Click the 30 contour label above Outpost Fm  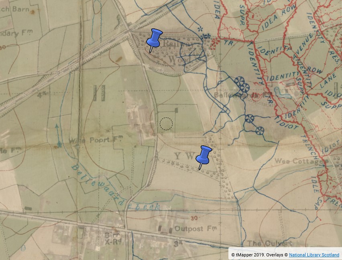coord(194,218)
